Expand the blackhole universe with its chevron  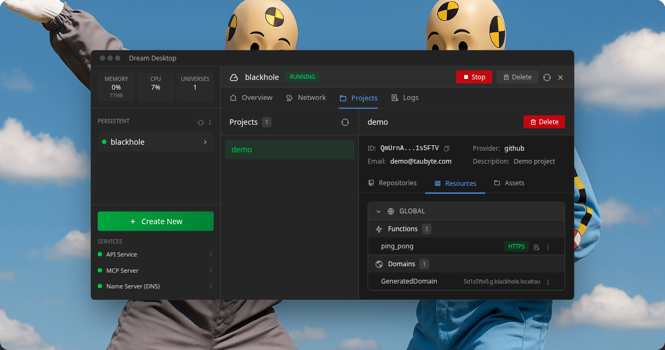(x=205, y=142)
